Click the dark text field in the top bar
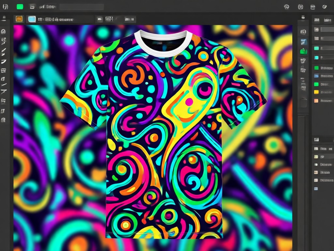The image size is (334, 251). [82, 7]
